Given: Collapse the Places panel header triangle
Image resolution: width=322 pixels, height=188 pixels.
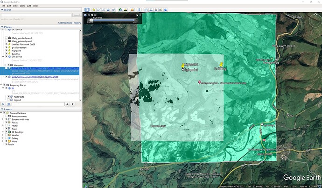Looking at the screenshot, I should 2,27.
